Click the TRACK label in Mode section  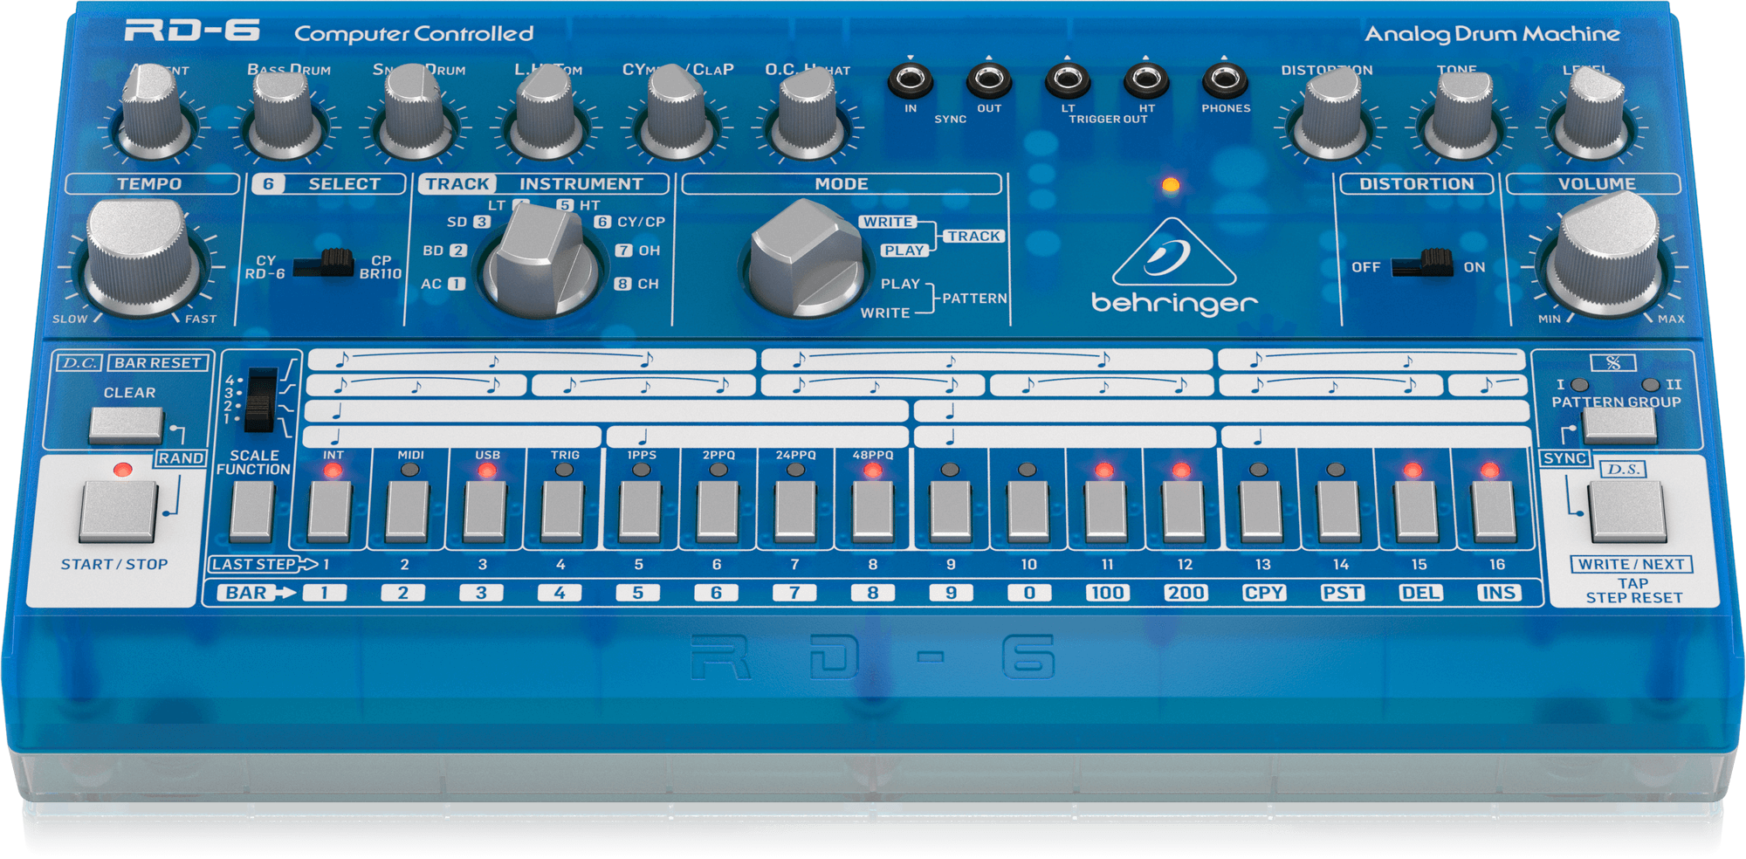pos(973,237)
